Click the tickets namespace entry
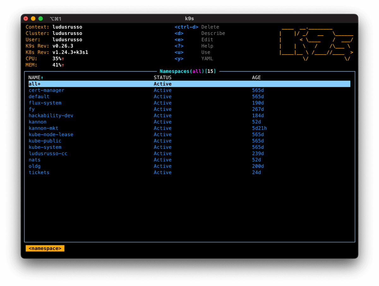Image resolution: width=379 pixels, height=286 pixels. coord(39,172)
